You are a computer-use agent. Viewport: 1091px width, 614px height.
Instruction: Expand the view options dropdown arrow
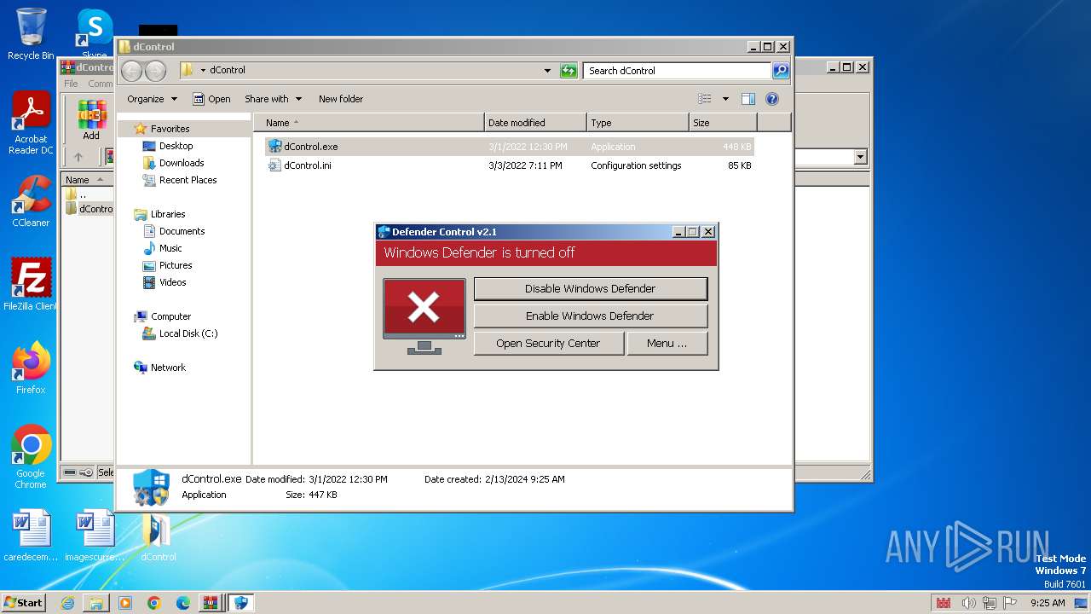[725, 99]
